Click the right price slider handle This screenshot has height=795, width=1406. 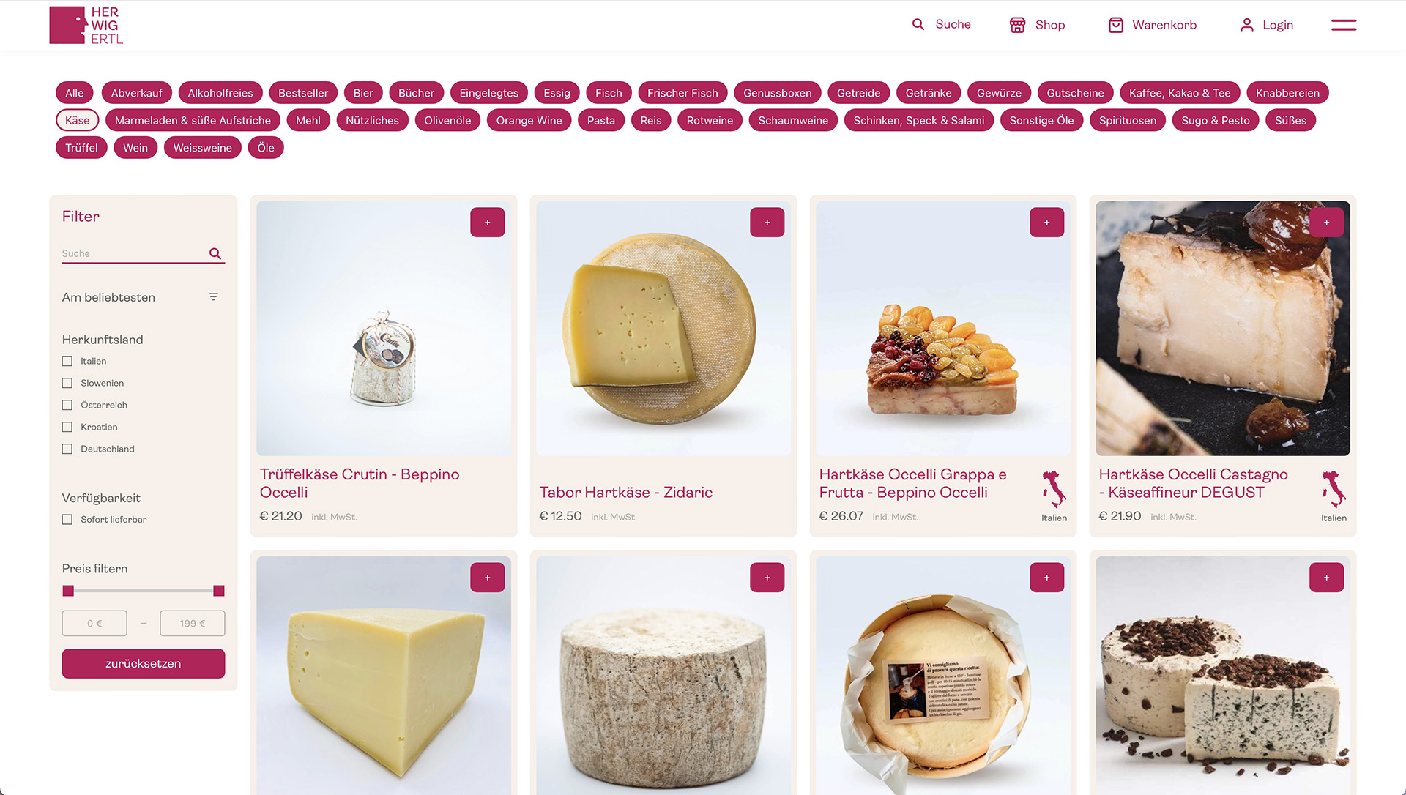(218, 591)
